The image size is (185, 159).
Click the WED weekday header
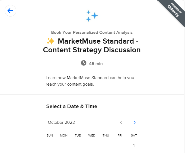coord(92,135)
